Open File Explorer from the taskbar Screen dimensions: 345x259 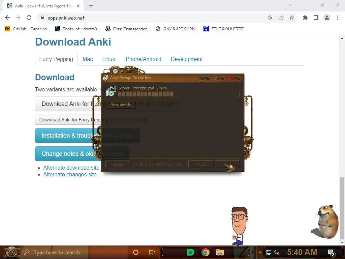click(x=220, y=252)
